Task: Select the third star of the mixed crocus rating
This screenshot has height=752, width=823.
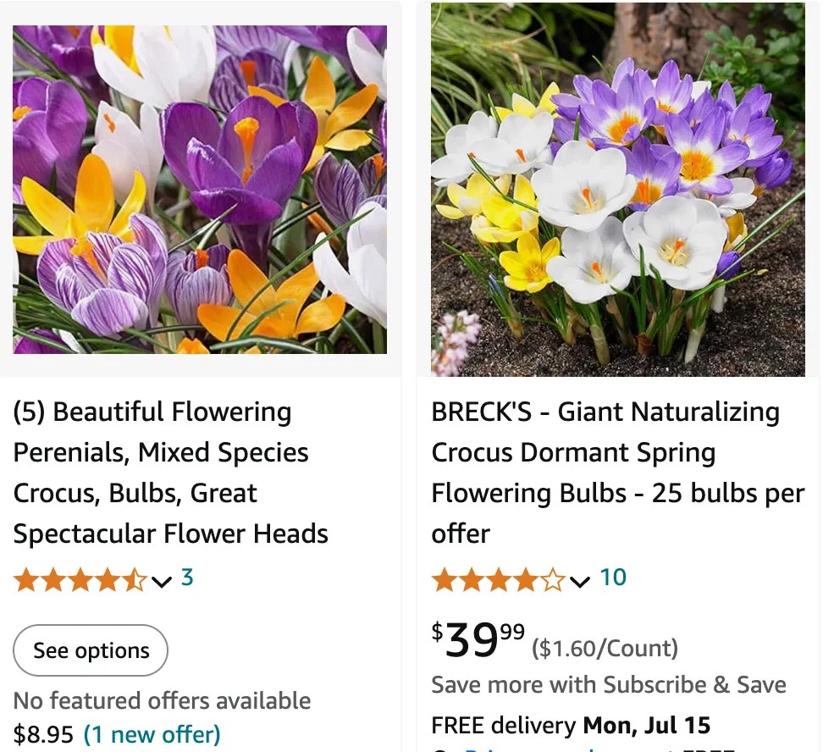Action: (x=81, y=579)
